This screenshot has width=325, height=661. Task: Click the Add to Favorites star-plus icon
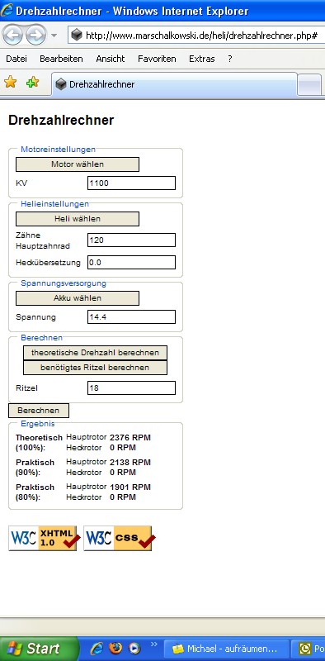[x=32, y=82]
